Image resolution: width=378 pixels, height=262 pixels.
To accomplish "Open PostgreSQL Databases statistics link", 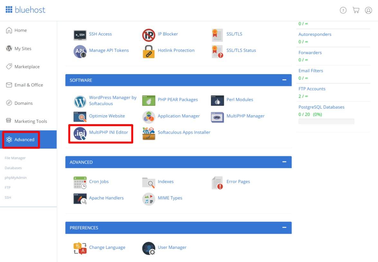I will coord(321,107).
